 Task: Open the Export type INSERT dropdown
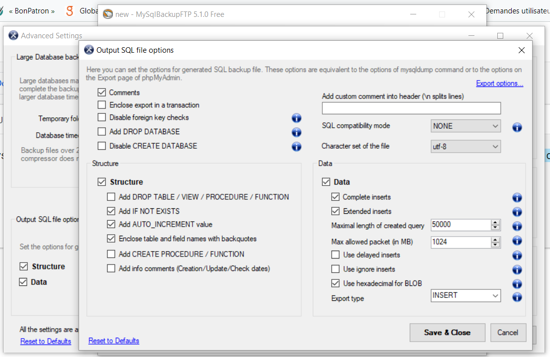(465, 296)
